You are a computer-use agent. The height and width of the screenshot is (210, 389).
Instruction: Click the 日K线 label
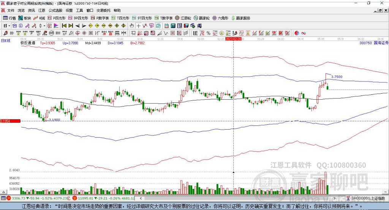click(6, 41)
